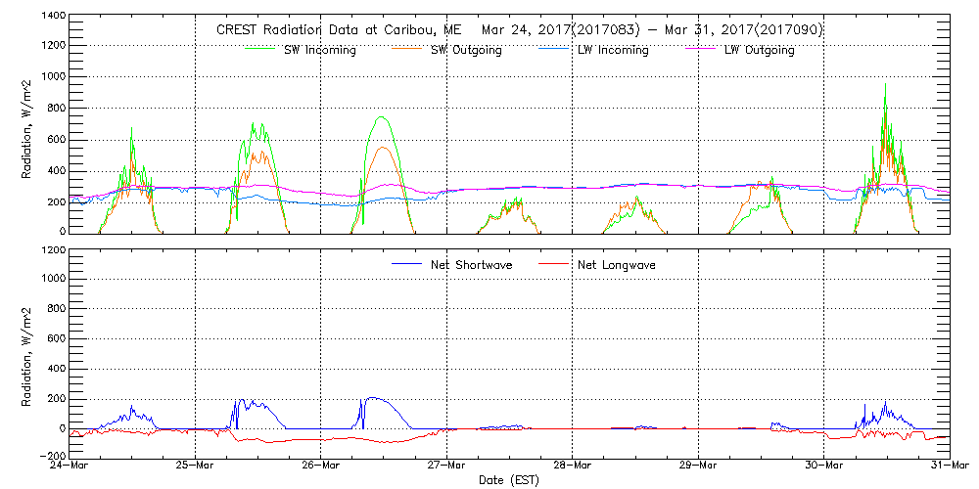Click the 1400 tick label on the upper y-axis
Screen dimensions: 979x489
point(52,18)
